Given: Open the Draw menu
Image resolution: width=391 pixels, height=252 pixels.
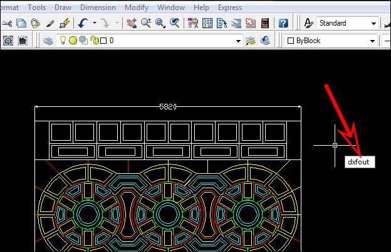Looking at the screenshot, I should 63,8.
